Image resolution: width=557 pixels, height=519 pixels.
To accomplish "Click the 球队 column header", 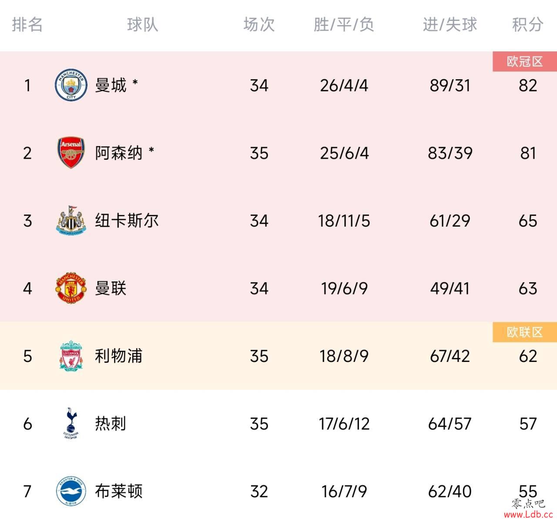I will [x=143, y=25].
